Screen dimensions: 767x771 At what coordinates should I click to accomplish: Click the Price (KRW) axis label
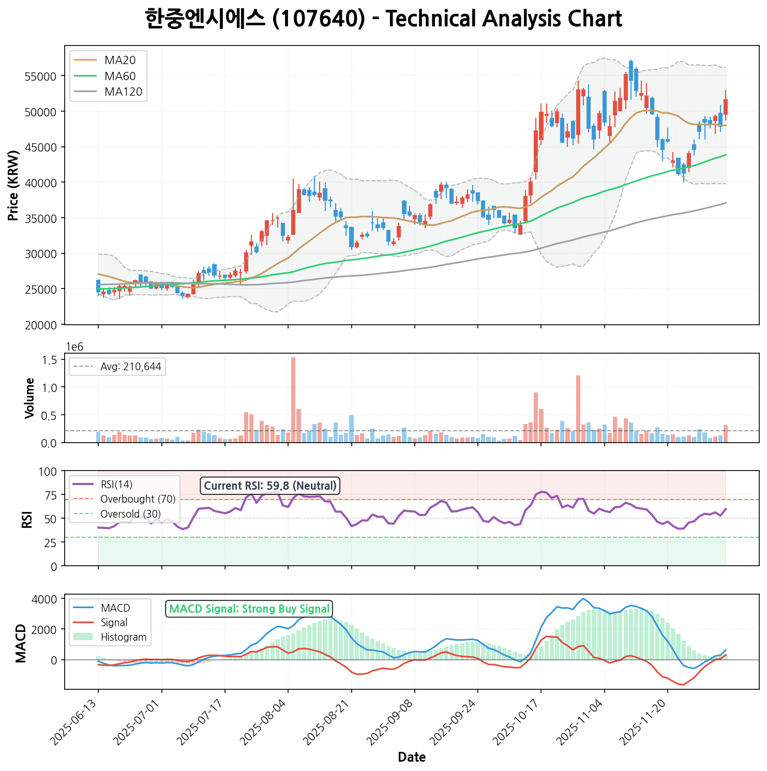point(14,185)
